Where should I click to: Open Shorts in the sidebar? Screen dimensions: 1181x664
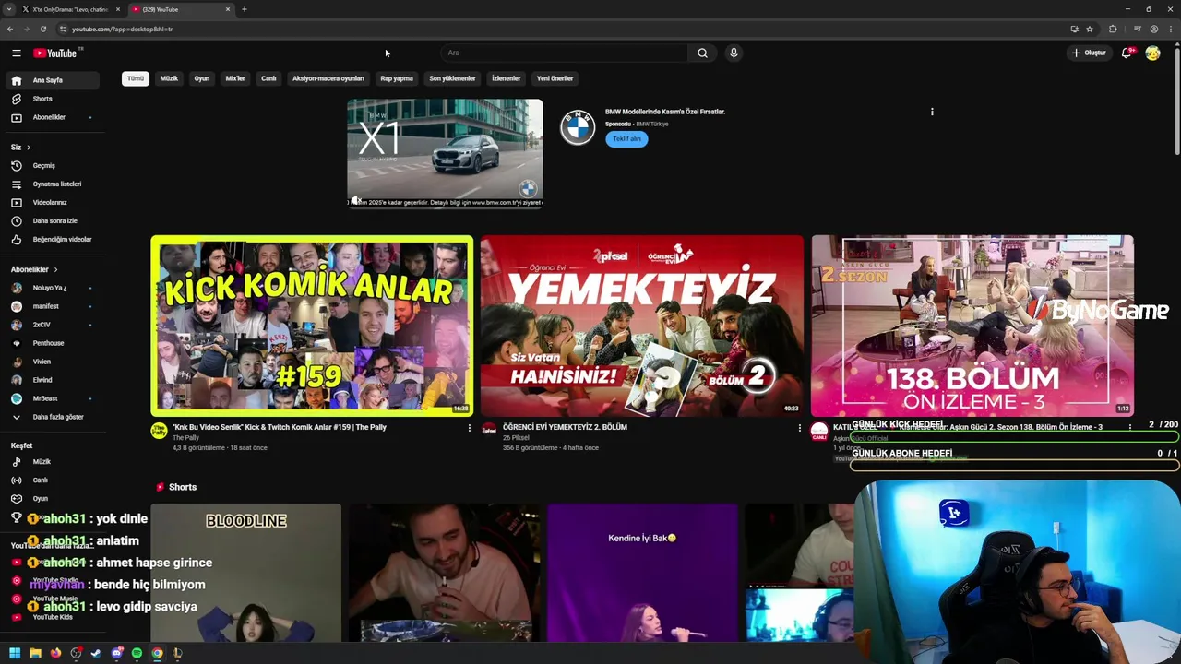click(52, 99)
